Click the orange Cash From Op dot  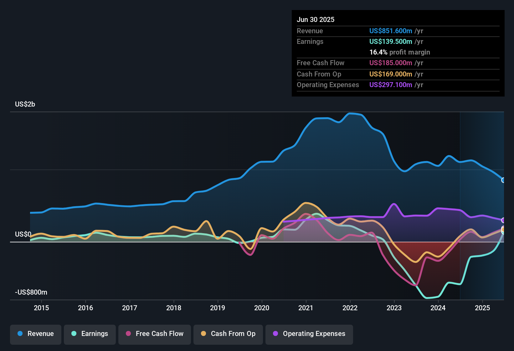(x=203, y=334)
